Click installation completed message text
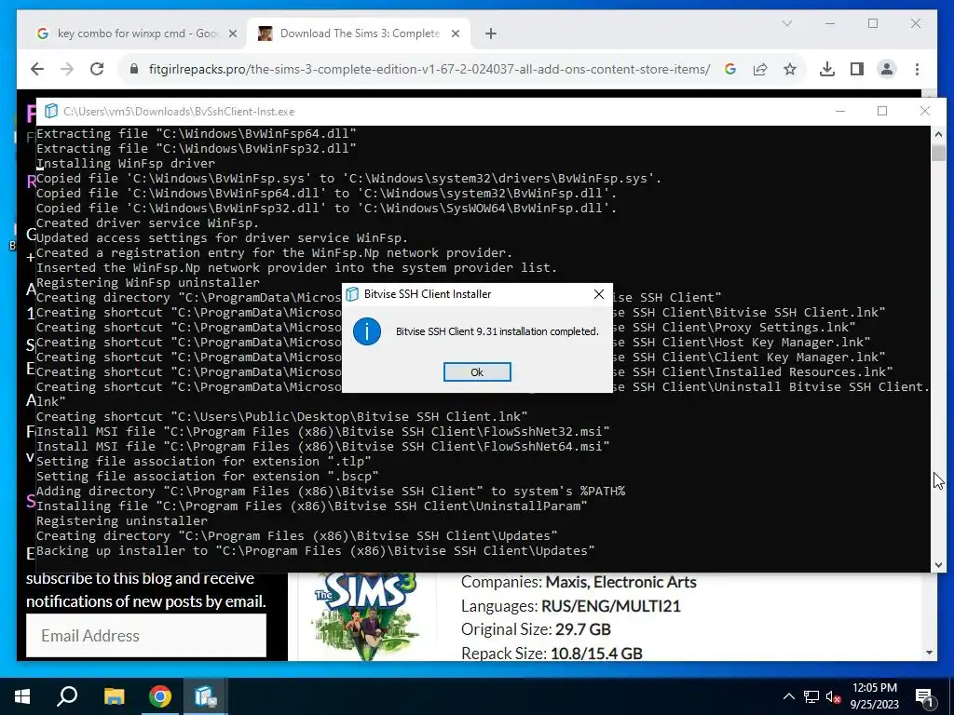 point(497,331)
